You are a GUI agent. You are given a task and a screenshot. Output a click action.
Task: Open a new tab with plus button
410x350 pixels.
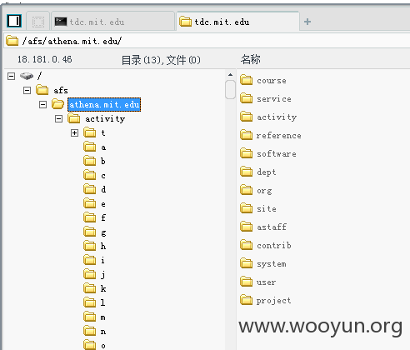pyautogui.click(x=307, y=22)
